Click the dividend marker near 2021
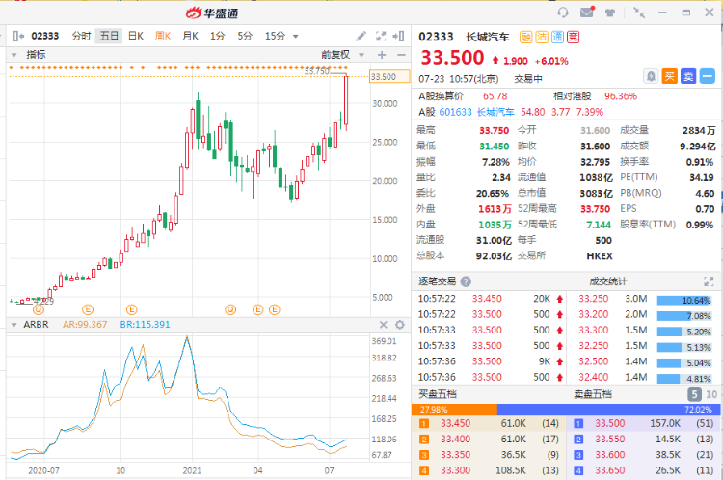Image resolution: width=723 pixels, height=480 pixels. (x=230, y=309)
